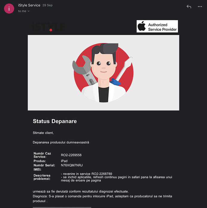The height and width of the screenshot is (208, 207).
Task: Expand the "to me" recipient details
Action: (24, 11)
